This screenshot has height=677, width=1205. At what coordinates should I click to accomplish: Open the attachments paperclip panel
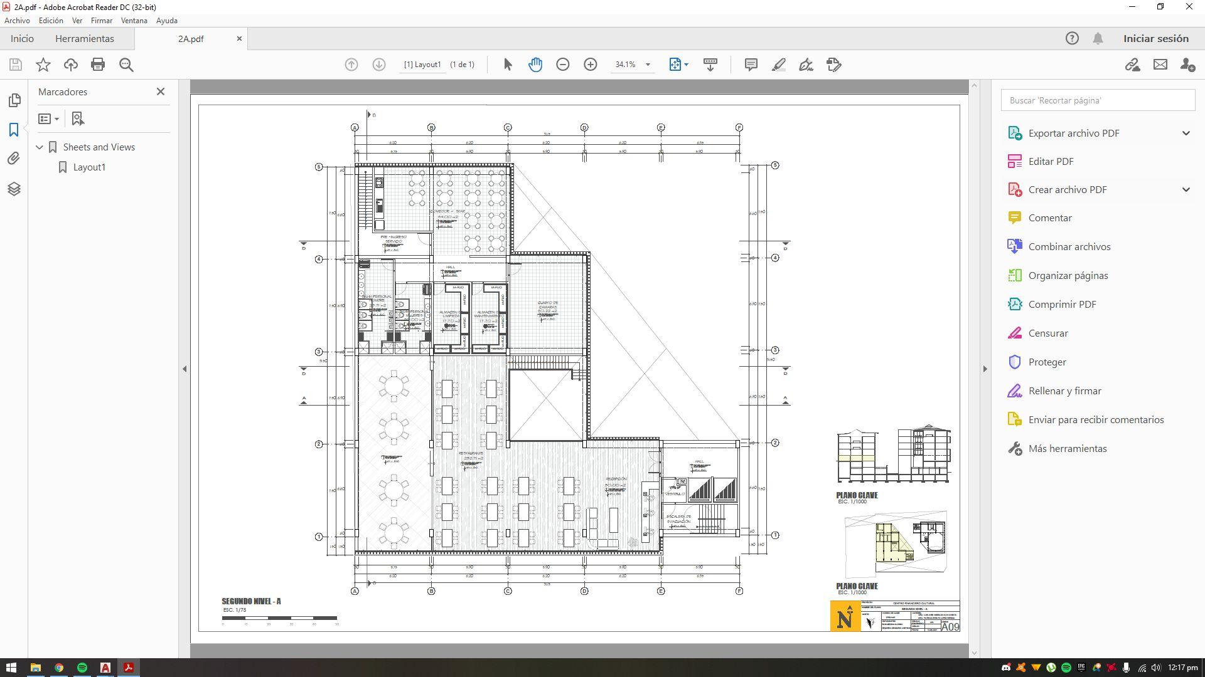(14, 159)
